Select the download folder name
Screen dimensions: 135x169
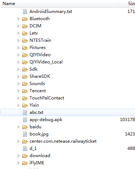click(x=40, y=156)
